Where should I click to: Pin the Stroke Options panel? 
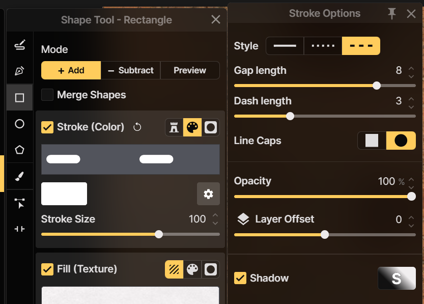click(x=392, y=14)
